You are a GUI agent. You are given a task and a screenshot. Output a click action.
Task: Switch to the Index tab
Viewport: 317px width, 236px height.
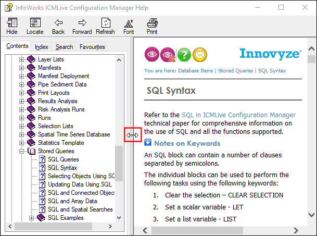[x=42, y=47]
